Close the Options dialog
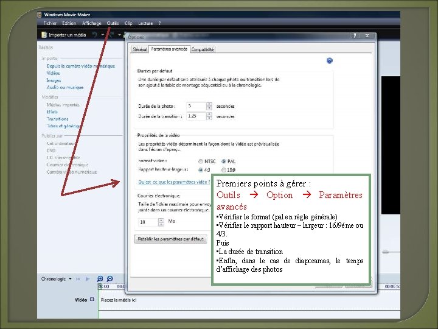The width and height of the screenshot is (438, 329). [367, 35]
